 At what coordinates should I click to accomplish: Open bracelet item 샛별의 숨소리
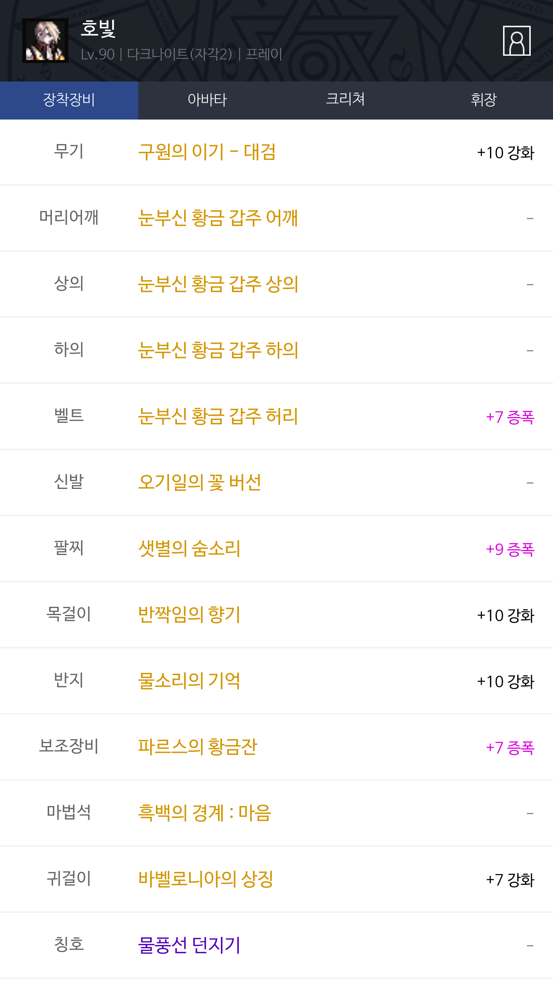point(189,549)
